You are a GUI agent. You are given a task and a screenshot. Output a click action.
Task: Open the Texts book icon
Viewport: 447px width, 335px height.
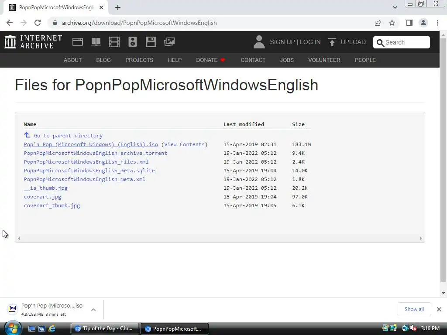point(96,42)
